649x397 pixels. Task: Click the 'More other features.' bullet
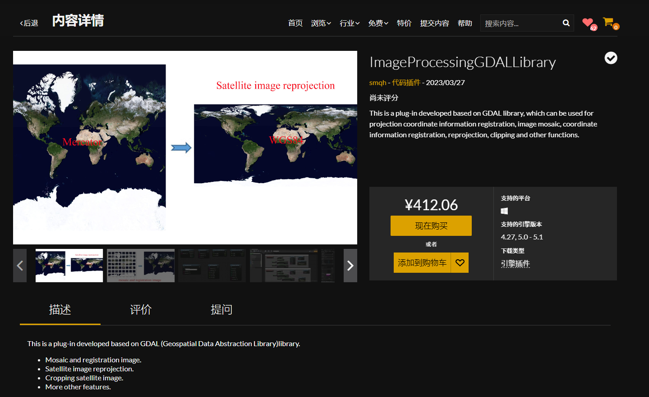78,387
